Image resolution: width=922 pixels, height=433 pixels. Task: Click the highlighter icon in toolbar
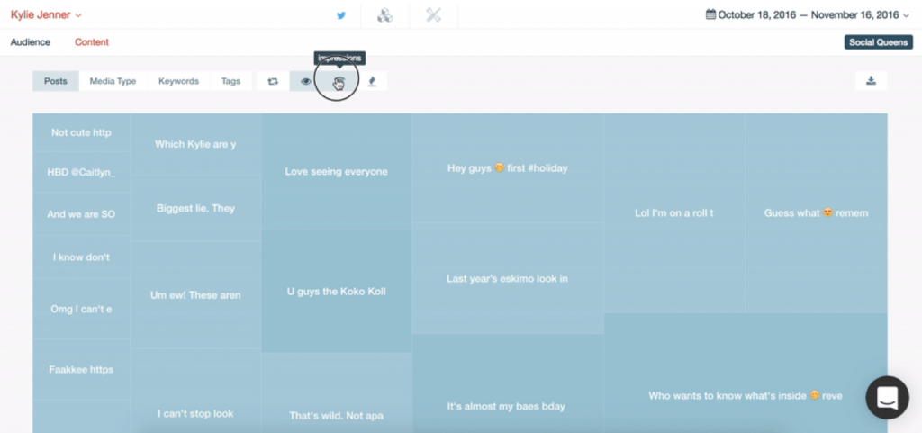click(x=371, y=81)
